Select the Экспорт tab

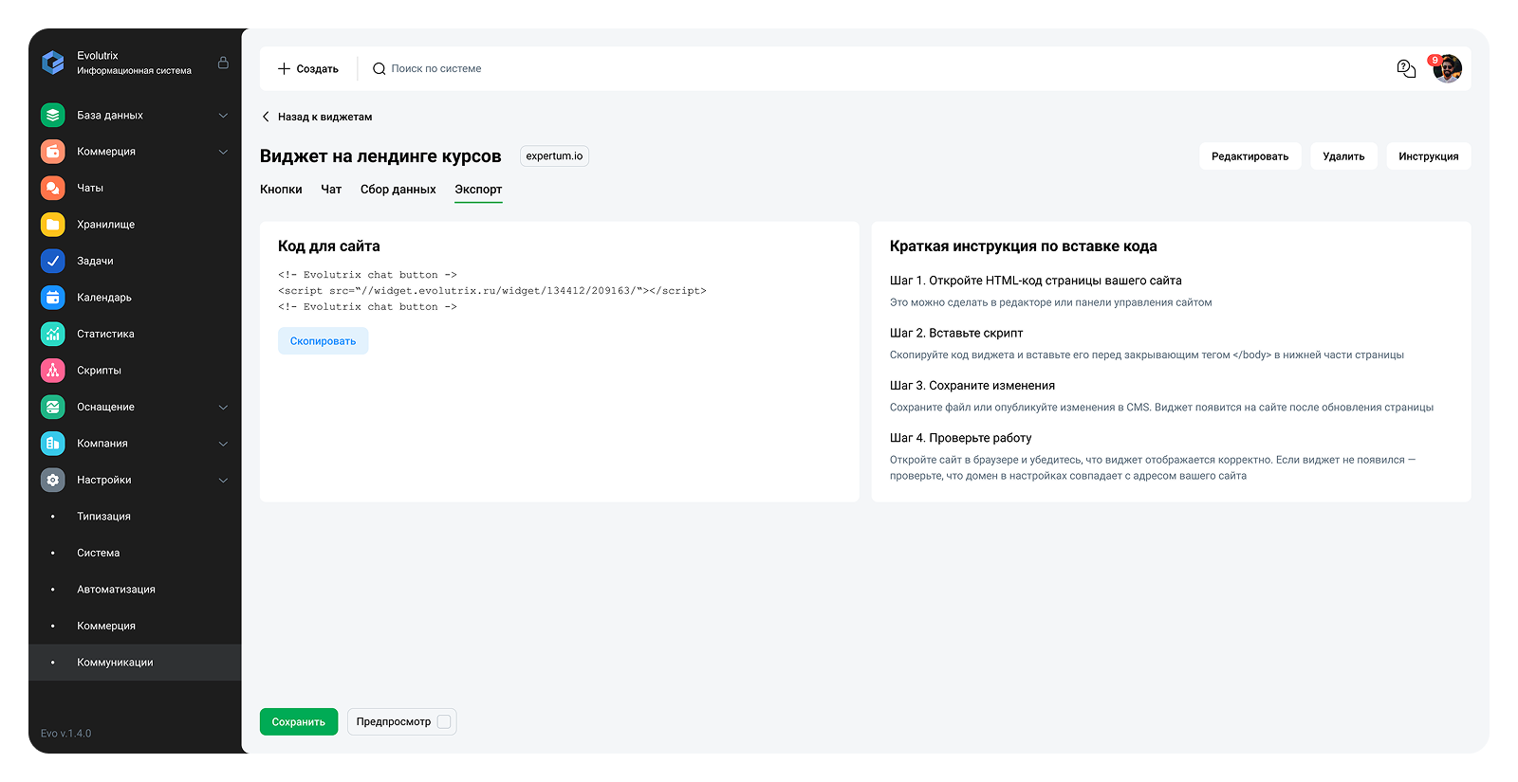[478, 190]
